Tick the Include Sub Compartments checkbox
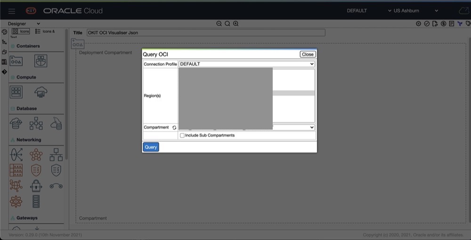 click(x=182, y=135)
